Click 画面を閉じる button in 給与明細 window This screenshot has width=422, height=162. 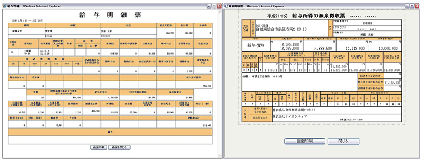pos(120,147)
